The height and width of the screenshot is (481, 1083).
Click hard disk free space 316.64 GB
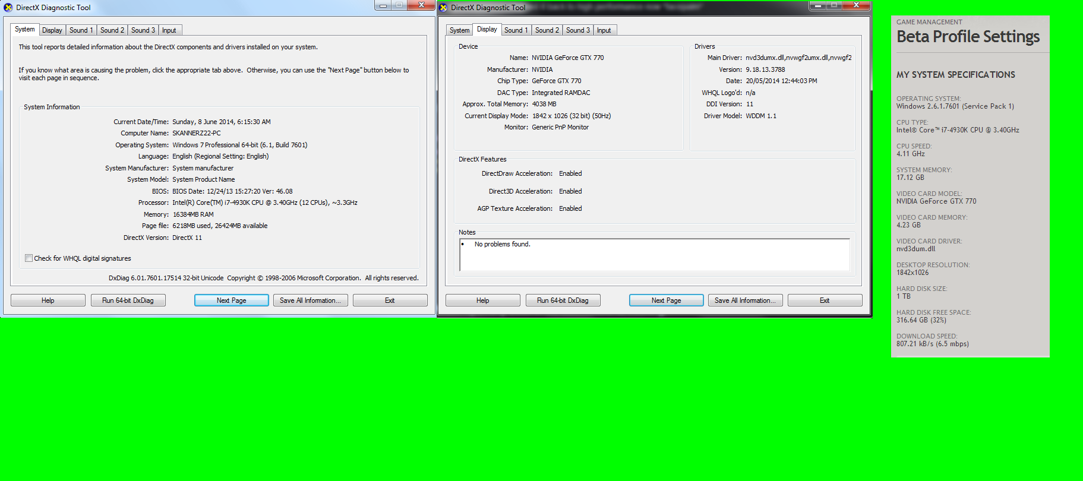click(921, 320)
